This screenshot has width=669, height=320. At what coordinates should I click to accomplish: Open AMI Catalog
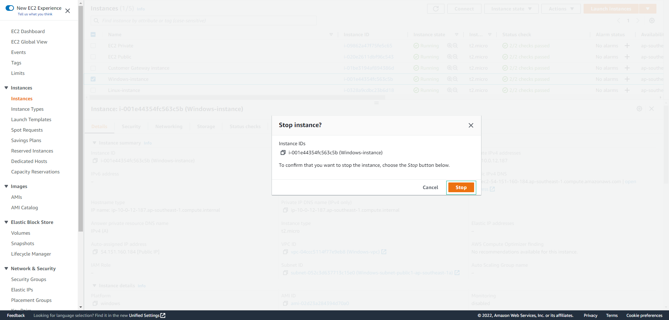click(x=24, y=208)
